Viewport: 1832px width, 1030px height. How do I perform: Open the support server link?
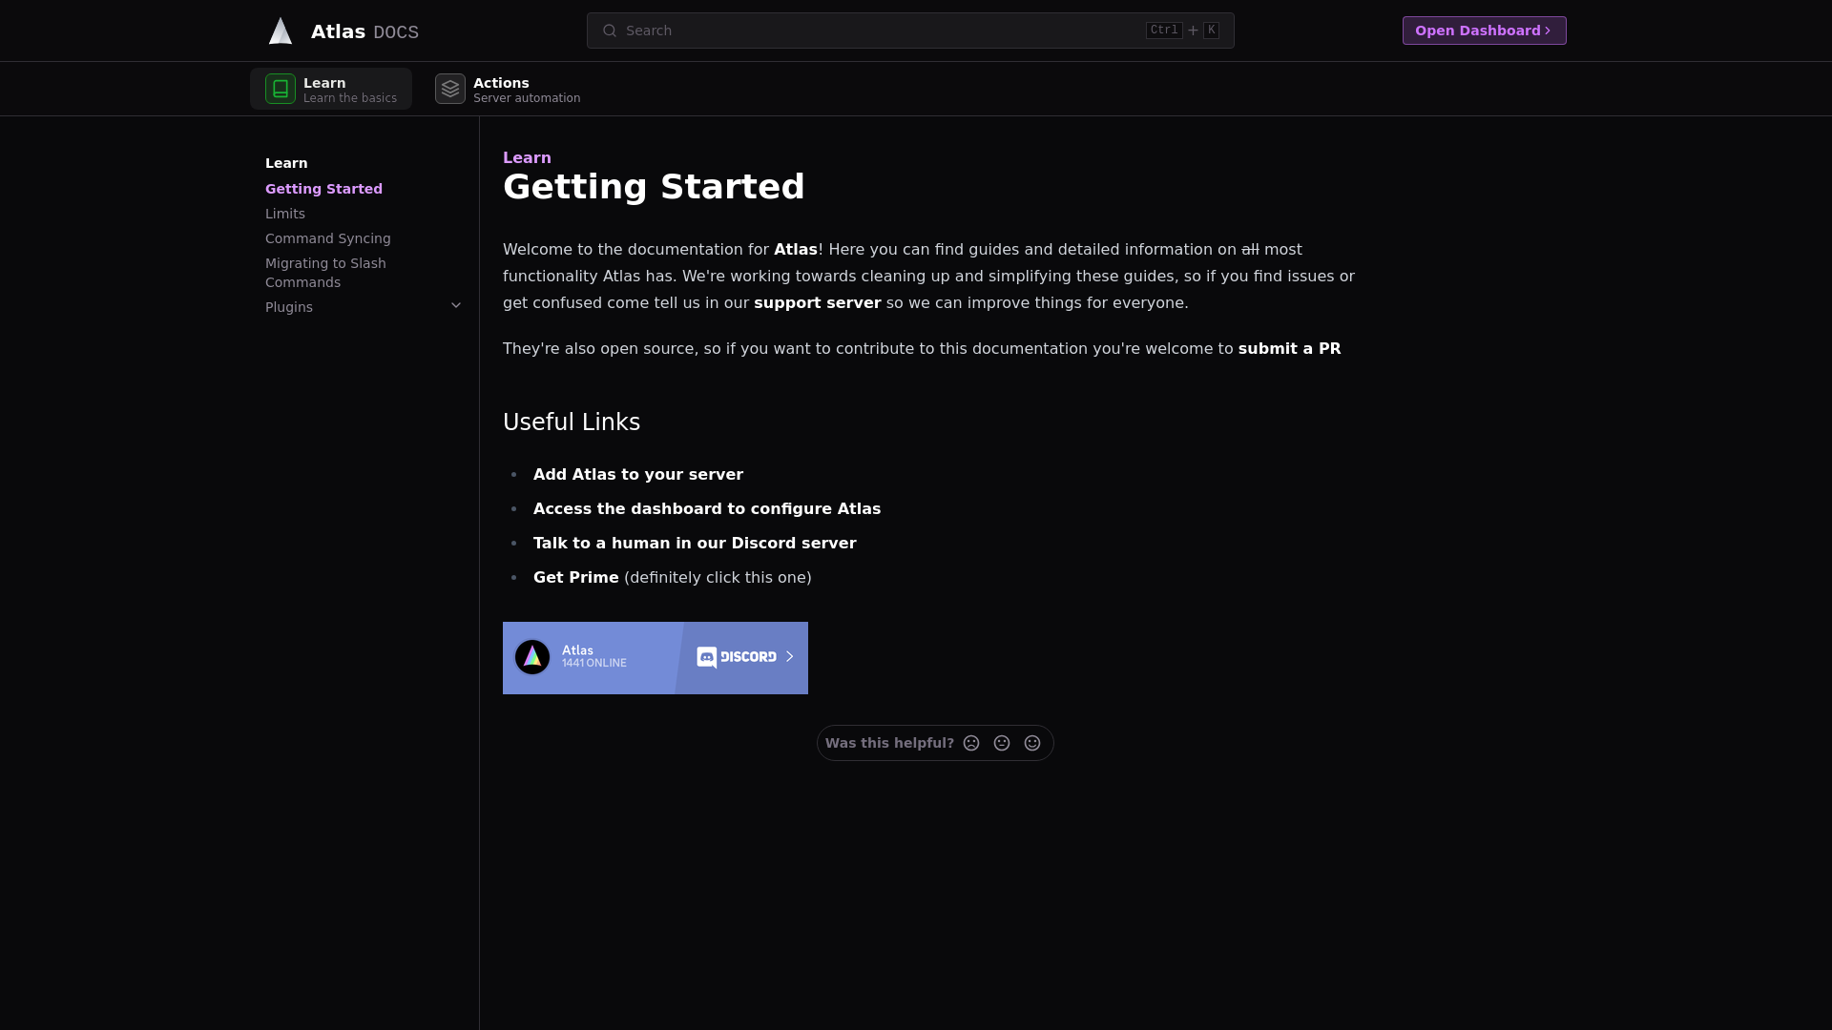click(817, 303)
